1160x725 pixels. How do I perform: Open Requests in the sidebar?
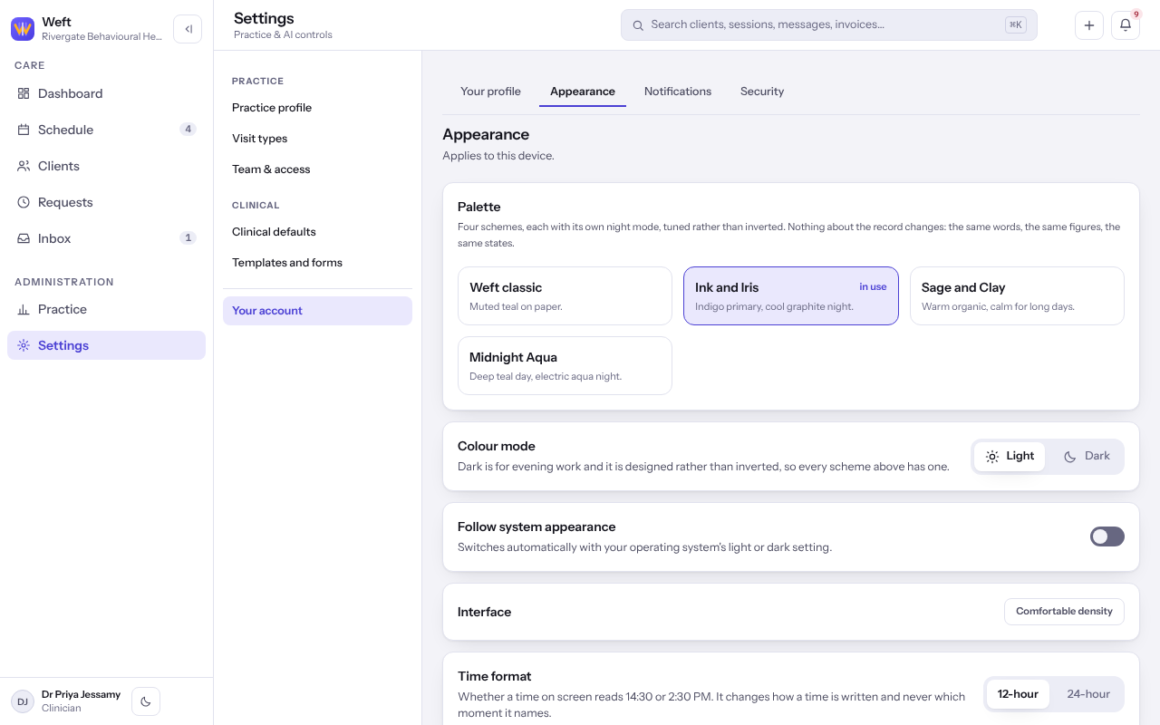pyautogui.click(x=107, y=202)
